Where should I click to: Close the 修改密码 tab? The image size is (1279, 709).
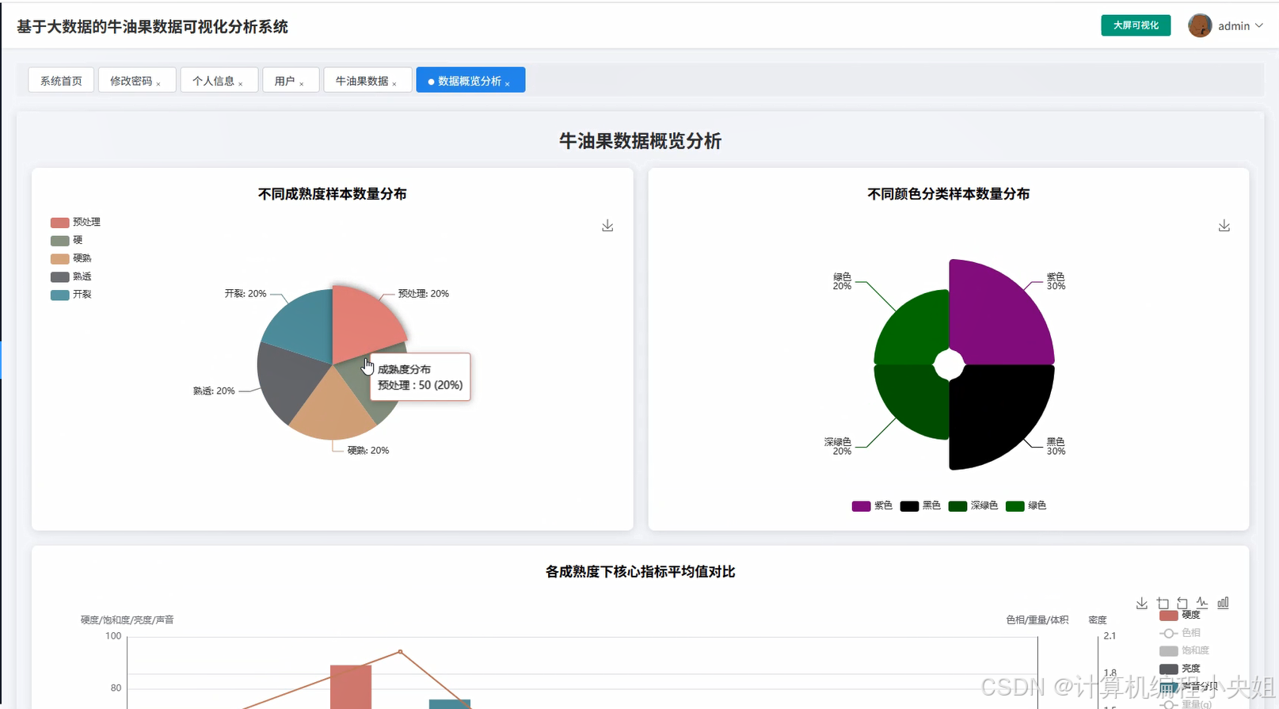158,83
